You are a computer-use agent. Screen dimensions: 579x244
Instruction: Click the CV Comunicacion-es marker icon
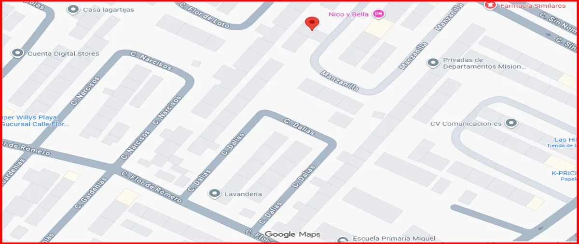click(x=511, y=123)
